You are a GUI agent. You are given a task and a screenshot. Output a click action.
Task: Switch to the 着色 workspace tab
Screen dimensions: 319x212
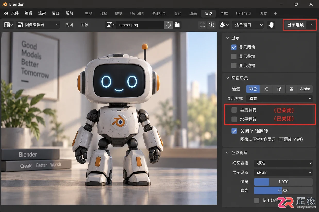pyautogui.click(x=178, y=14)
